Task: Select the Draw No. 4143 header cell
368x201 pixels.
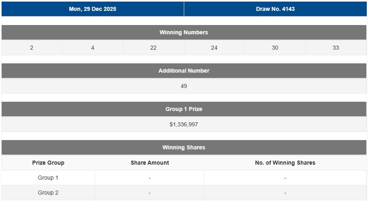Action: tap(275, 9)
